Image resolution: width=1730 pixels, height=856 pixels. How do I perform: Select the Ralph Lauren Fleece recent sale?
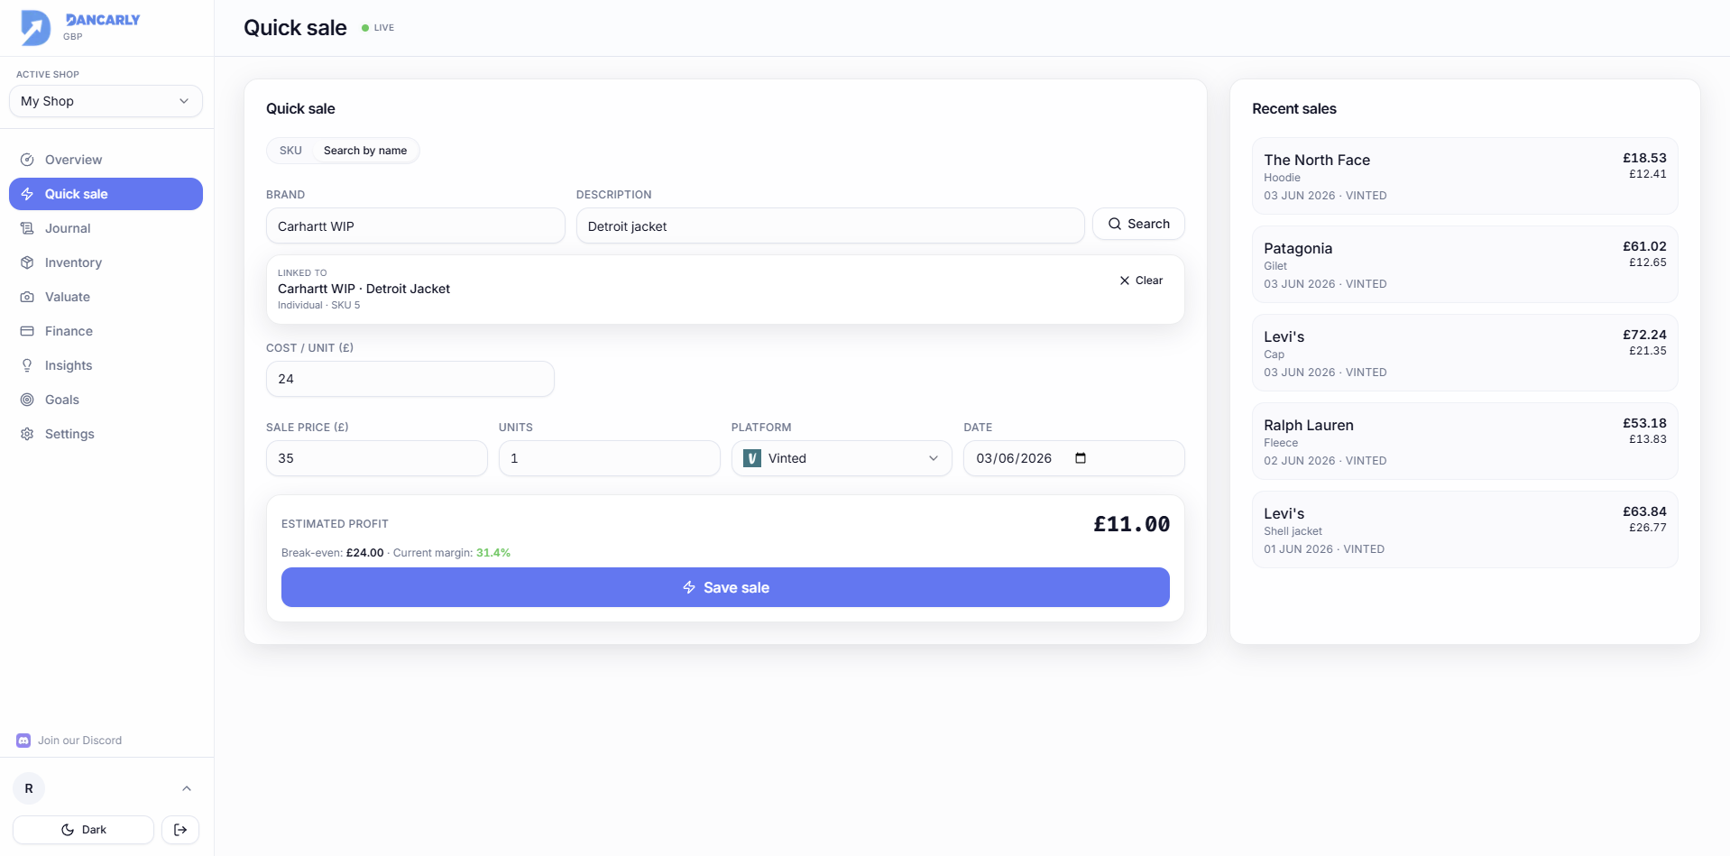click(x=1465, y=441)
